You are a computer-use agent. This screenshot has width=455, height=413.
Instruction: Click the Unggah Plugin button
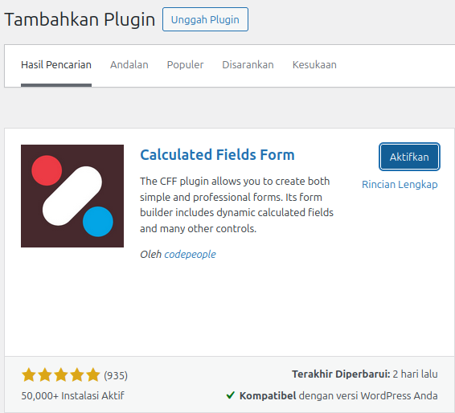[205, 19]
